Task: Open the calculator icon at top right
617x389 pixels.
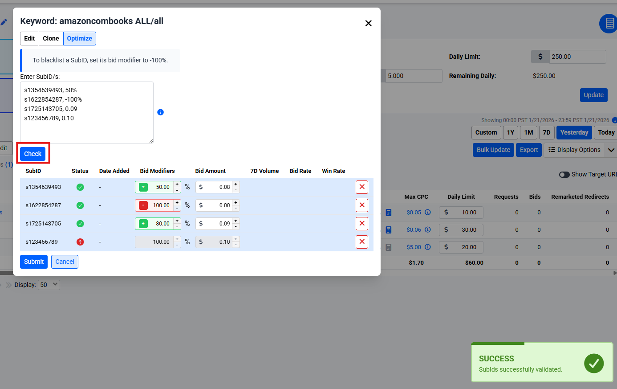Action: click(x=609, y=24)
